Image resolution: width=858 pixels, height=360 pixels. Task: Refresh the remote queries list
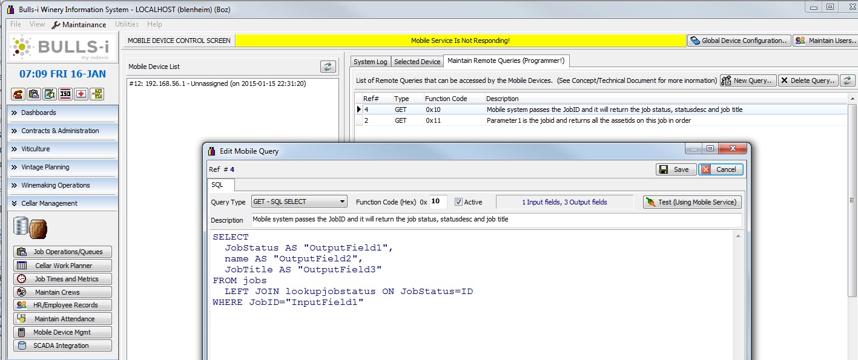(x=848, y=80)
